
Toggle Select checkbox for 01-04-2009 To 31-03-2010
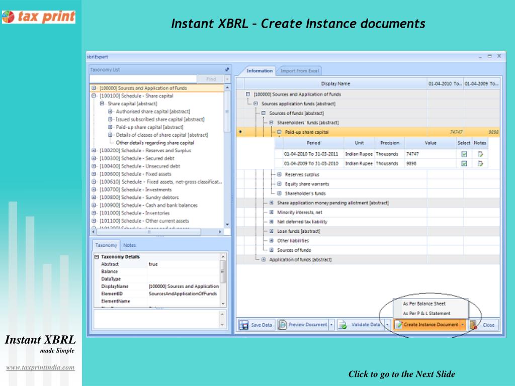pos(464,163)
